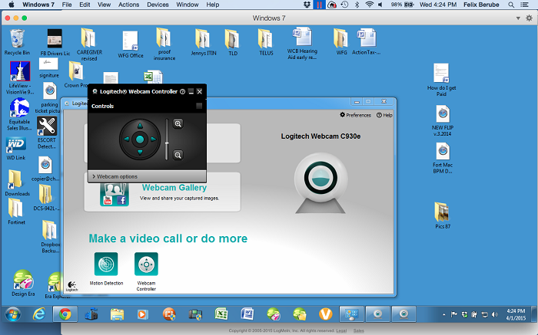Switch to Google Chrome in the taskbar

coord(65,314)
